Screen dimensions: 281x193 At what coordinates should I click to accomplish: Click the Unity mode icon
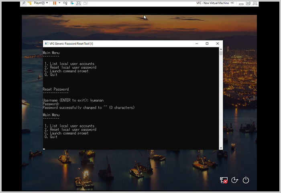[x=86, y=3]
